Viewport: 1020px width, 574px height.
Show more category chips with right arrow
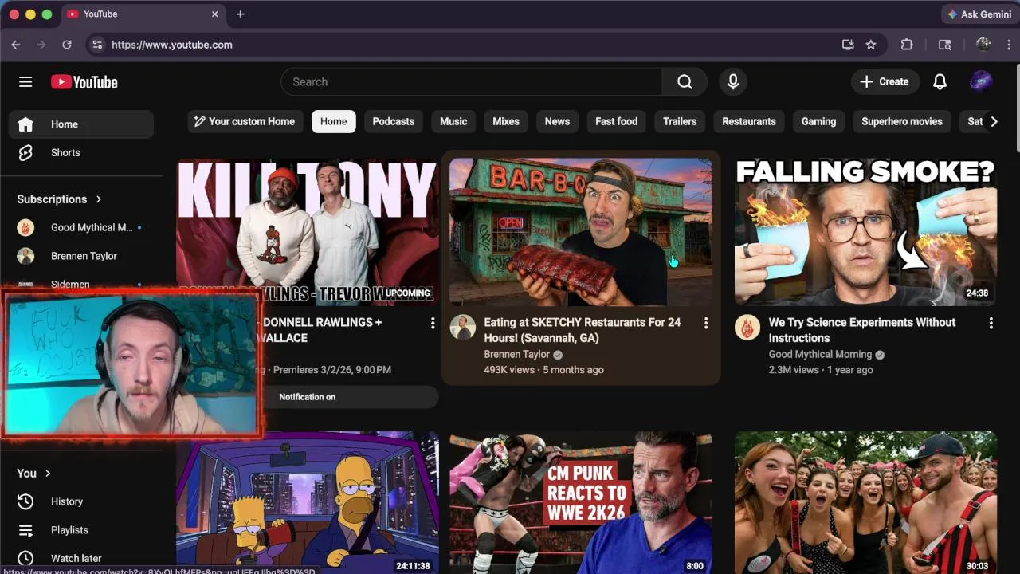pyautogui.click(x=993, y=121)
